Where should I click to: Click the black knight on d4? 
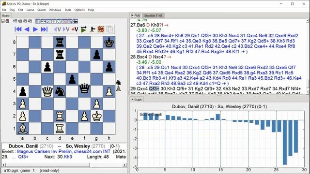click(60, 91)
